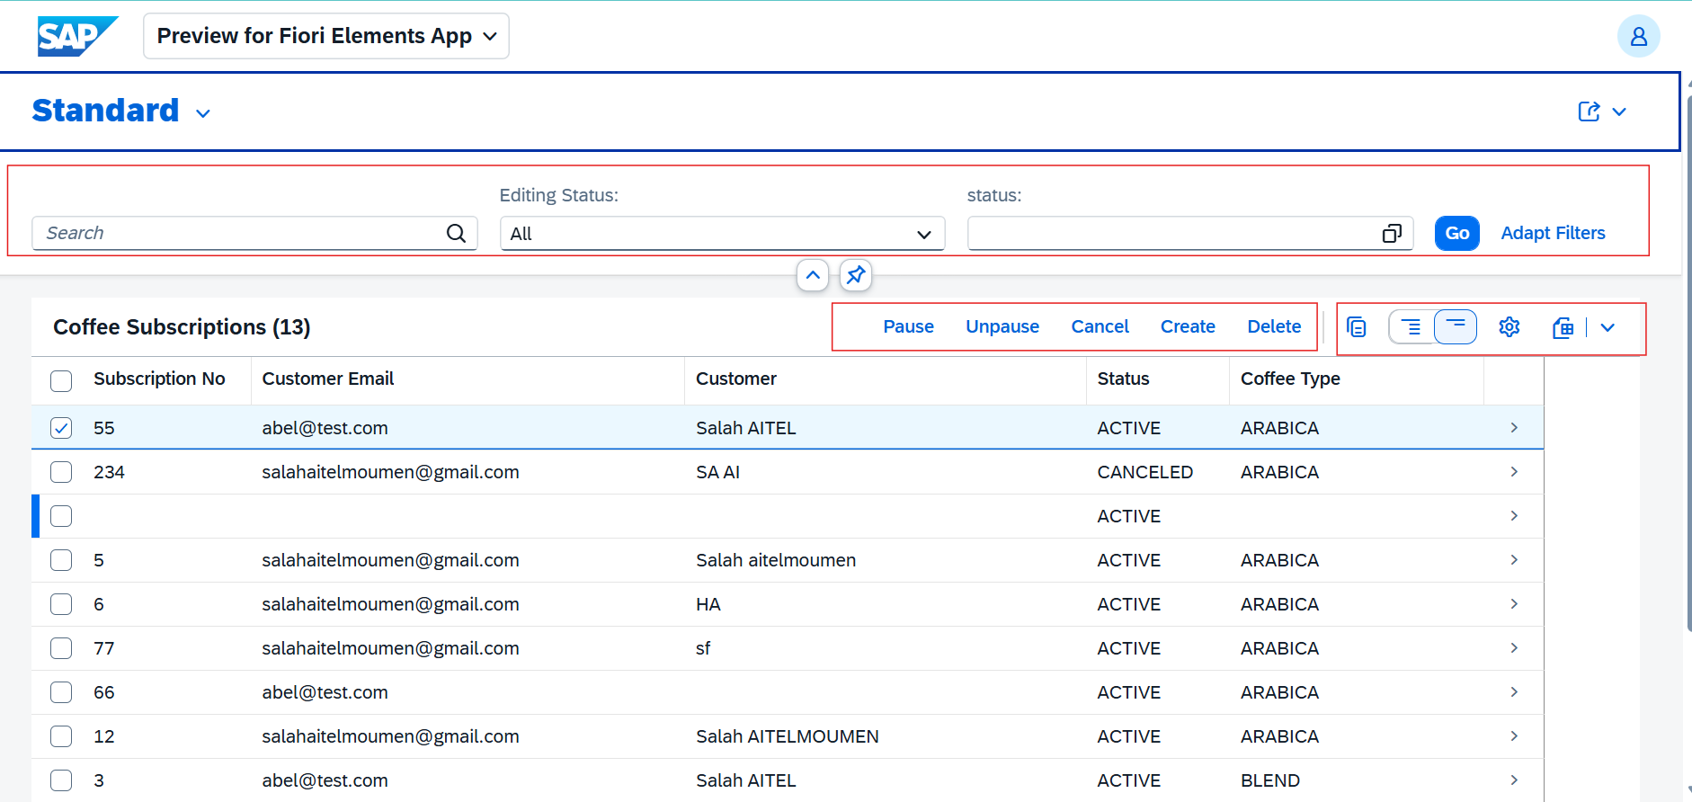Uncheck the row for subscription 55
The image size is (1692, 802).
[x=61, y=428]
